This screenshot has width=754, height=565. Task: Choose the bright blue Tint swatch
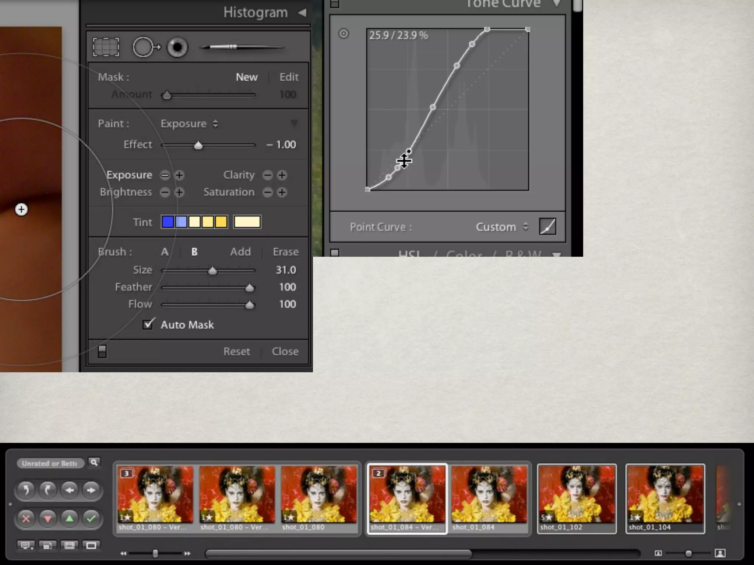point(168,222)
